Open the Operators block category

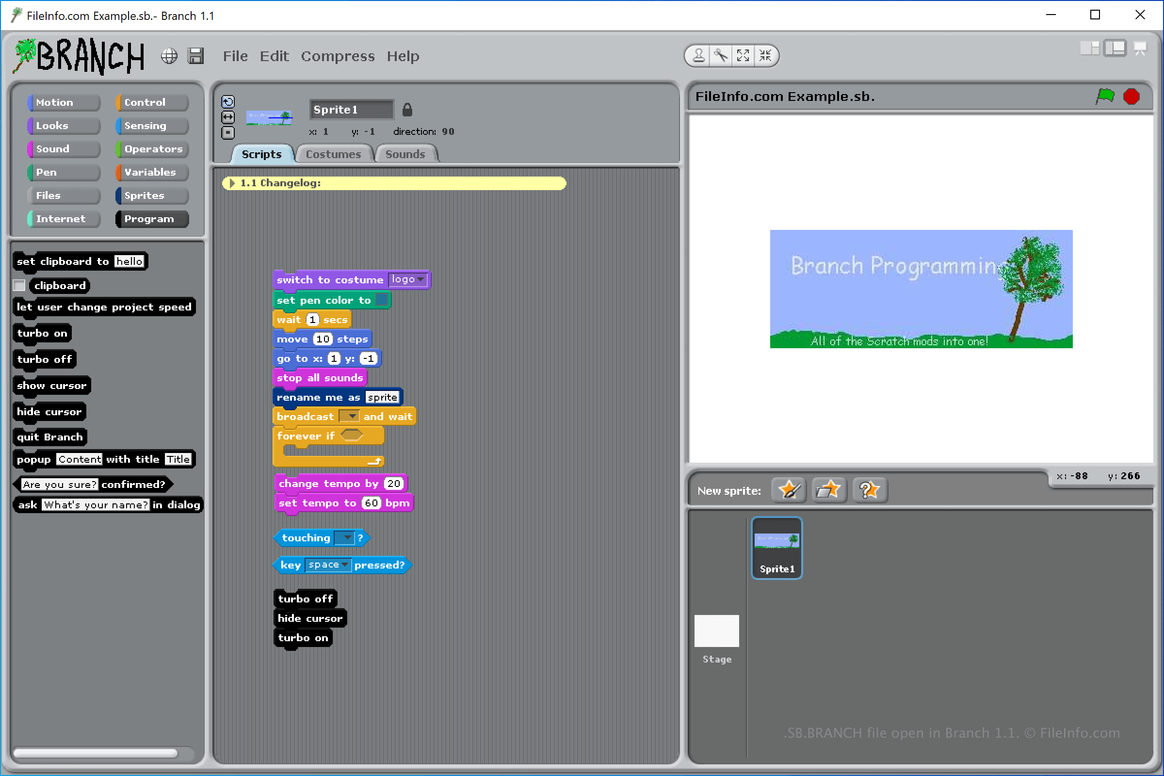152,149
